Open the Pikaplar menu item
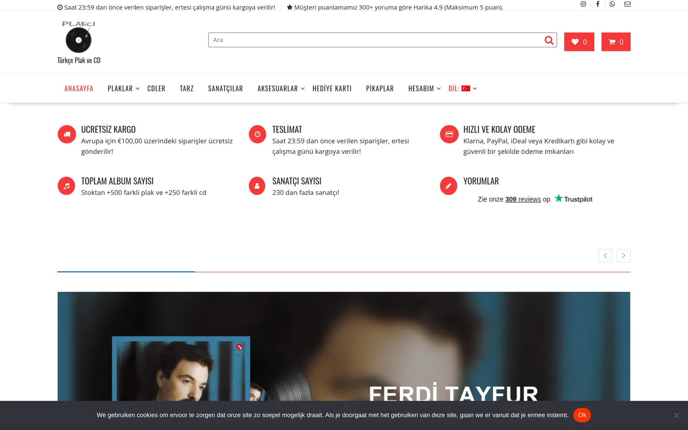Image resolution: width=688 pixels, height=430 pixels. tap(380, 88)
